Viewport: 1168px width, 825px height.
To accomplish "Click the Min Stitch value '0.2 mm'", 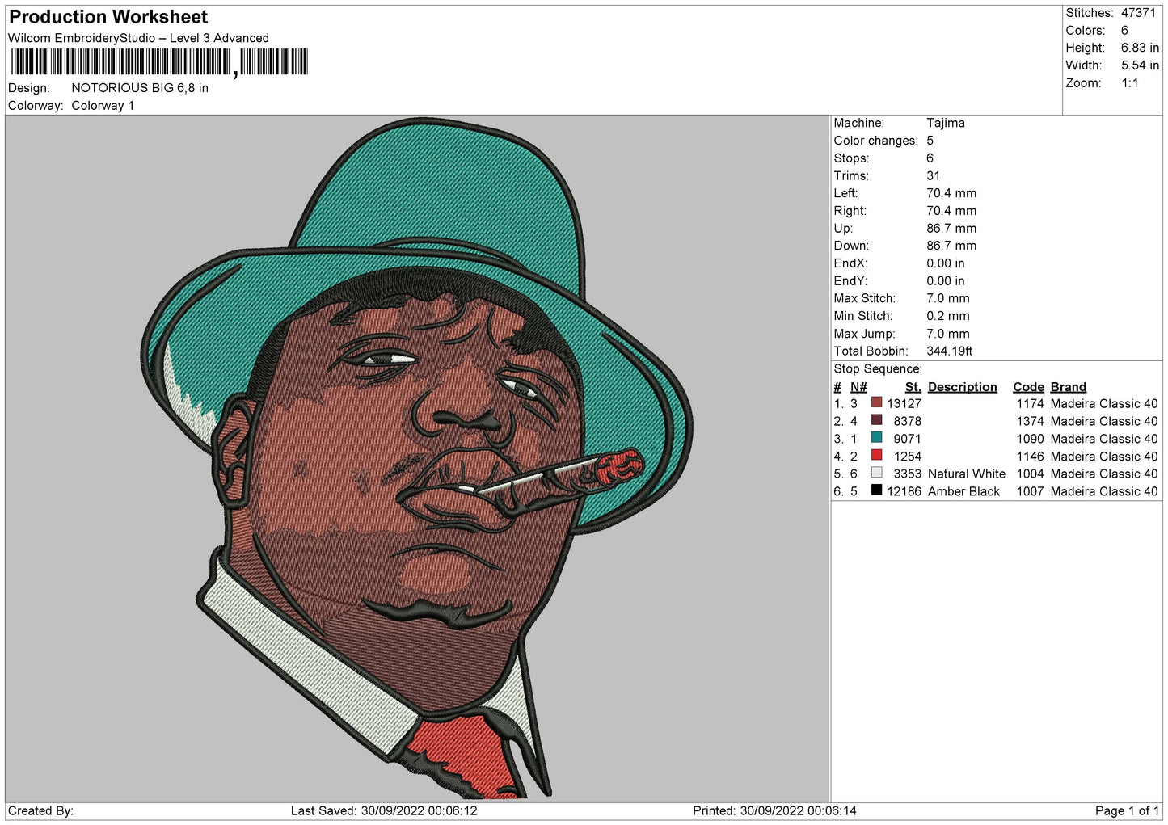I will [948, 316].
